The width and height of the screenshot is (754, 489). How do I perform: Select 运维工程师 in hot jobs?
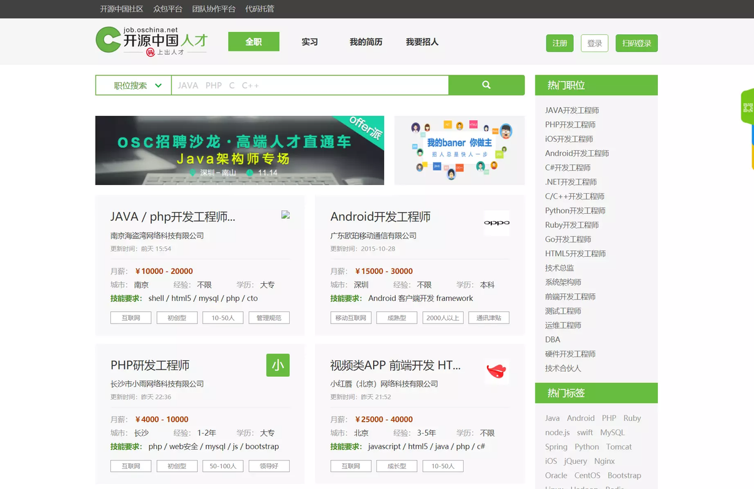click(x=564, y=325)
